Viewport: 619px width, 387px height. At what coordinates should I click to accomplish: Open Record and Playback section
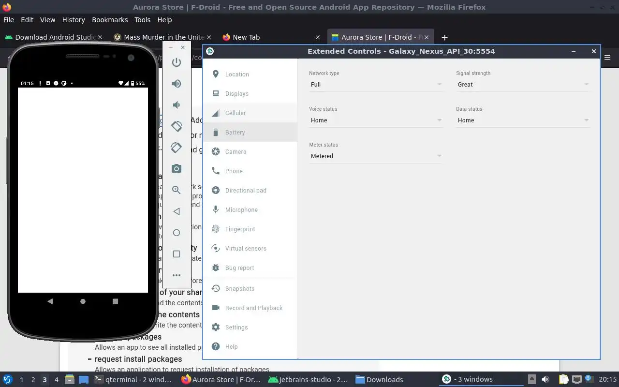[250, 308]
